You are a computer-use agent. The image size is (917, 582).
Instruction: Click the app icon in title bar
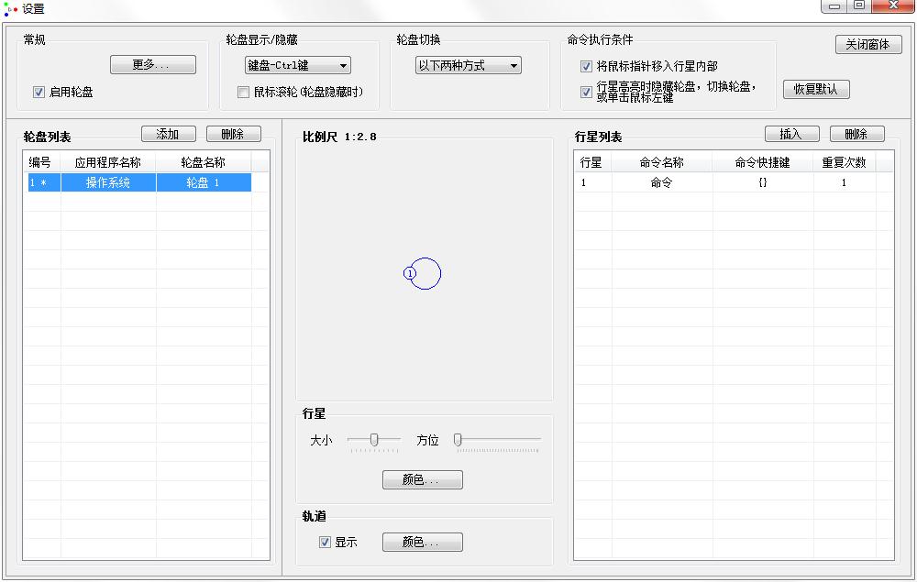[x=11, y=9]
